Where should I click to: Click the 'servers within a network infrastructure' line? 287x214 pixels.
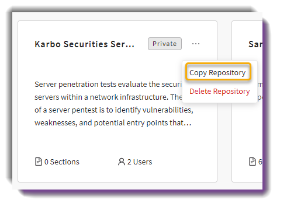pyautogui.click(x=108, y=97)
